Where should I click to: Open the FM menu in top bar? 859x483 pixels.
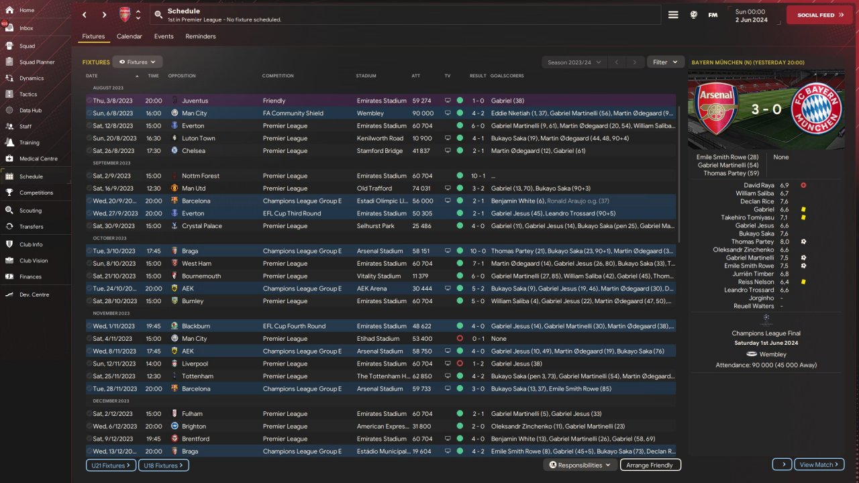713,15
